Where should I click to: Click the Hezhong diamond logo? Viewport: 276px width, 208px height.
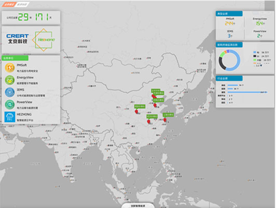44,40
